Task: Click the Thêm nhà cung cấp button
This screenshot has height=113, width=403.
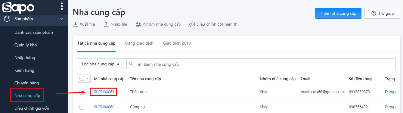Action: 338,13
